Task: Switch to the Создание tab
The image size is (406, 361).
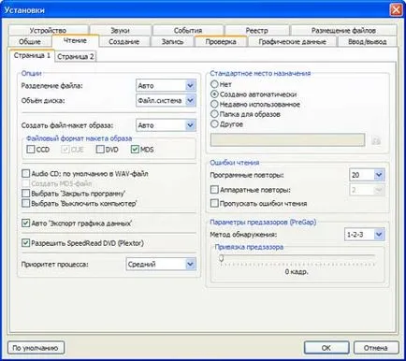Action: (x=124, y=41)
